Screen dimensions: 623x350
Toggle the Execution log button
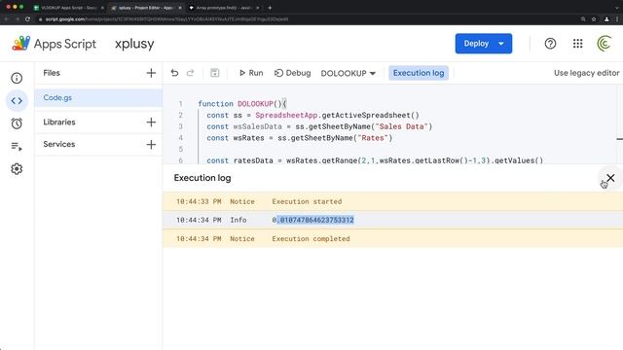click(x=419, y=73)
